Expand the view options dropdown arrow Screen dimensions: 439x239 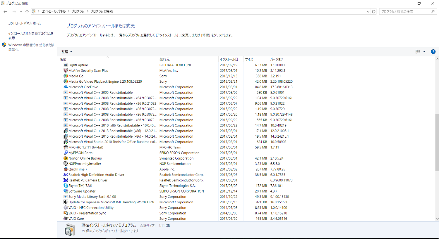(x=424, y=52)
